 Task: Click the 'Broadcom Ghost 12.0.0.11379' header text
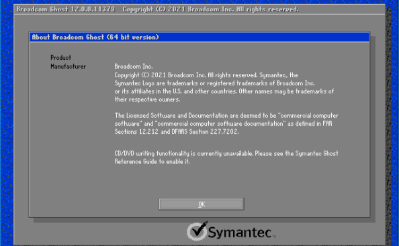[66, 9]
